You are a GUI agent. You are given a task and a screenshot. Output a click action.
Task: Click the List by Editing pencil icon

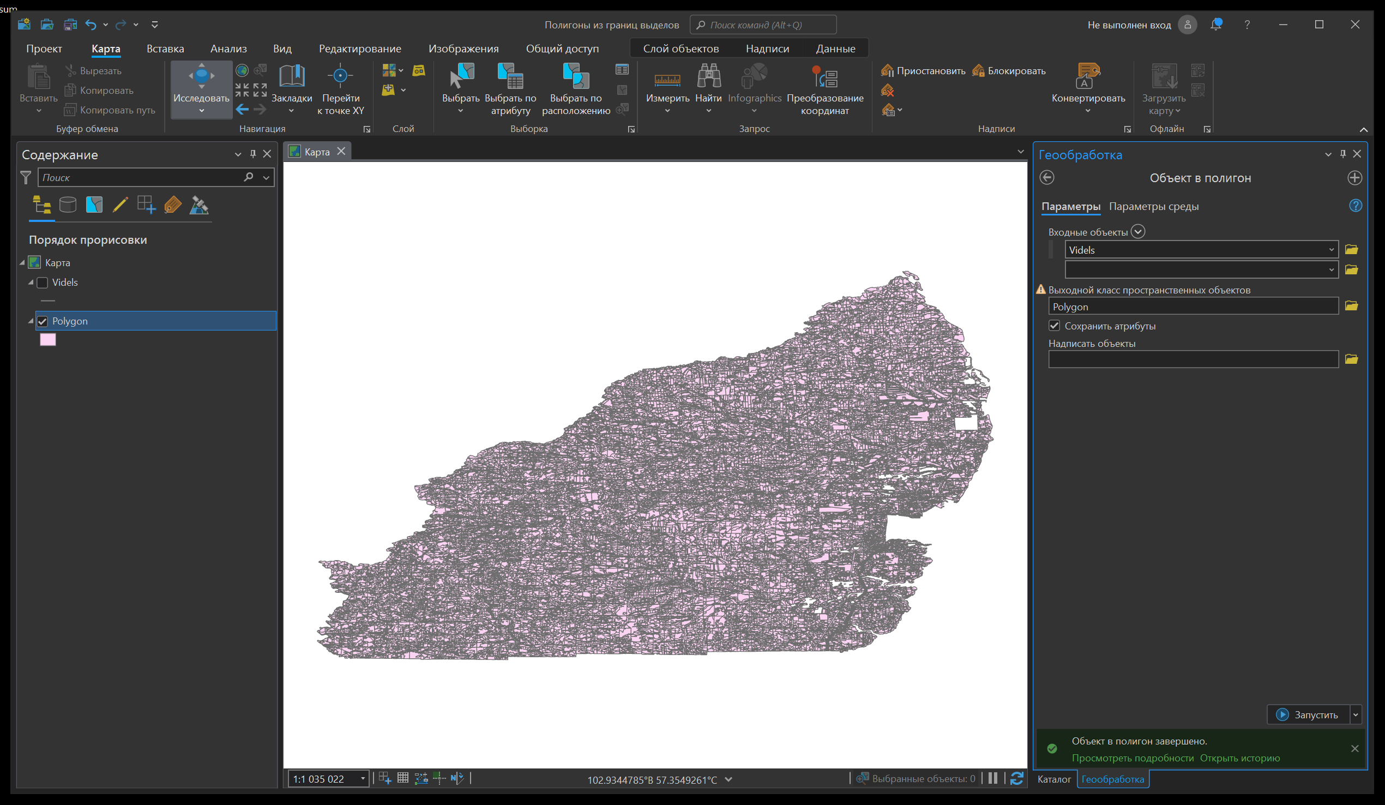pos(120,205)
